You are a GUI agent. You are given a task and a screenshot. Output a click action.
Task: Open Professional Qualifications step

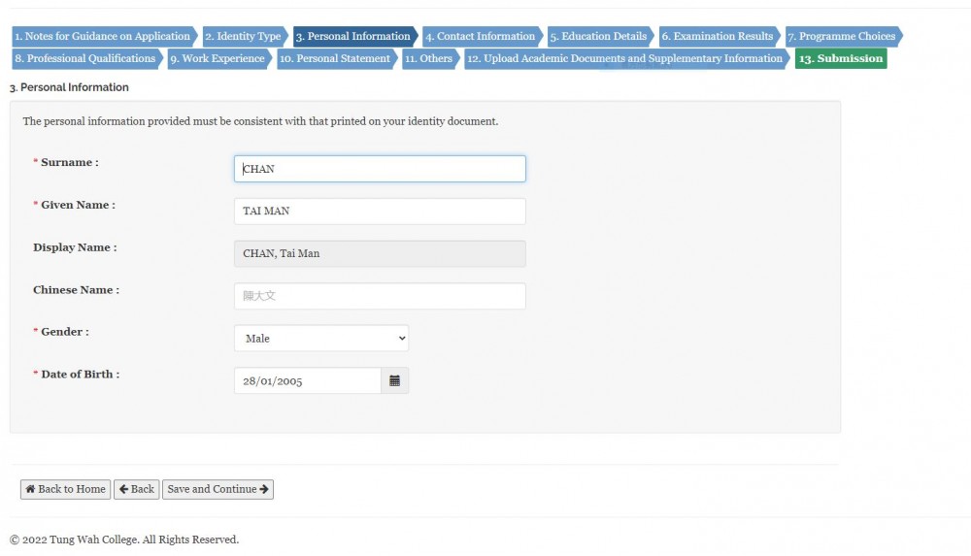(x=86, y=59)
